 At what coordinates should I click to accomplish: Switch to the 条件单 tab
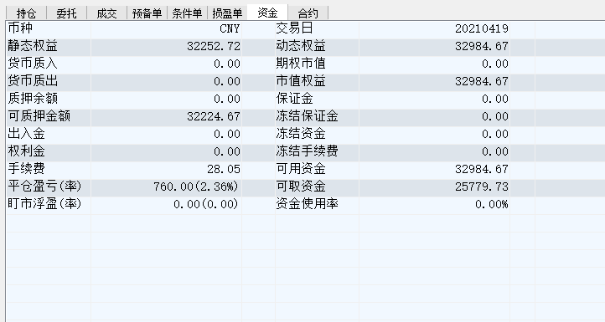coord(187,13)
